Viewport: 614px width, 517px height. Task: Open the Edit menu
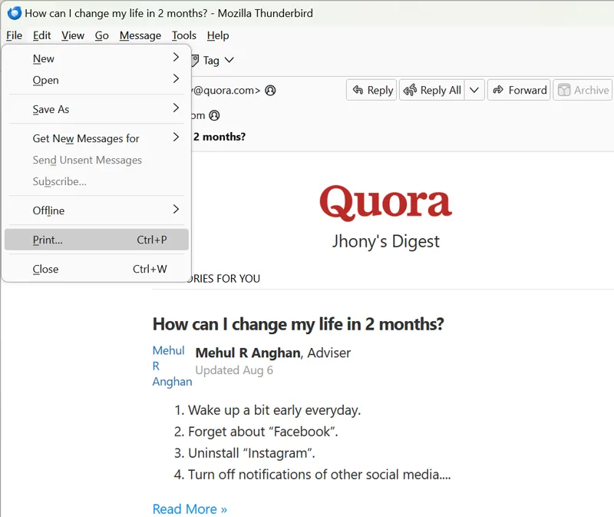tap(42, 35)
